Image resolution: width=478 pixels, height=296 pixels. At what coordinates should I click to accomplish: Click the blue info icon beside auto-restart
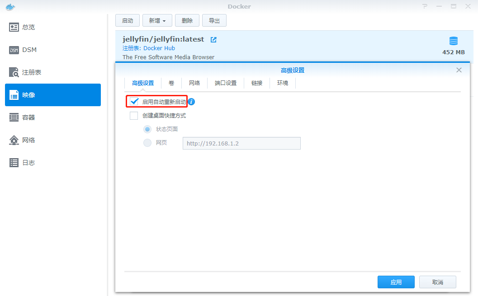click(191, 102)
